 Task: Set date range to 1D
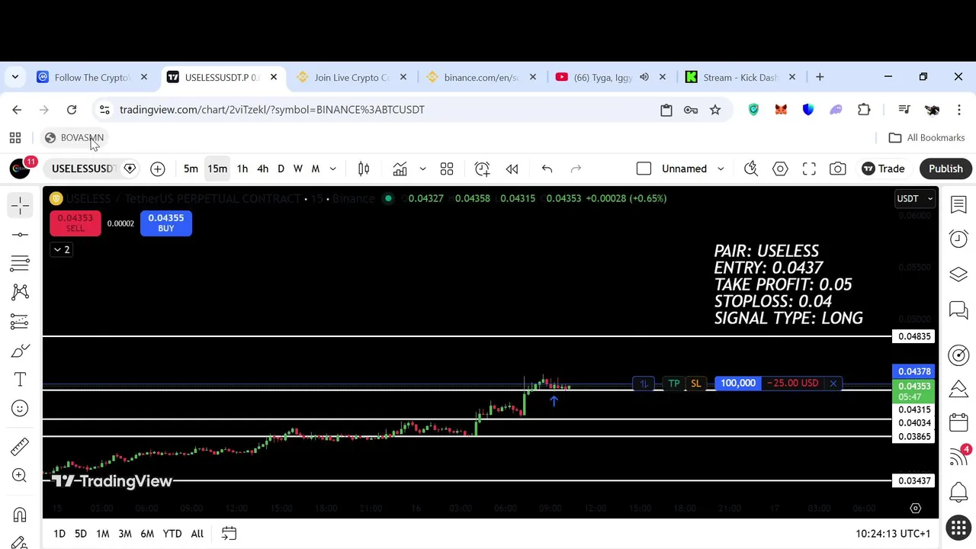59,534
